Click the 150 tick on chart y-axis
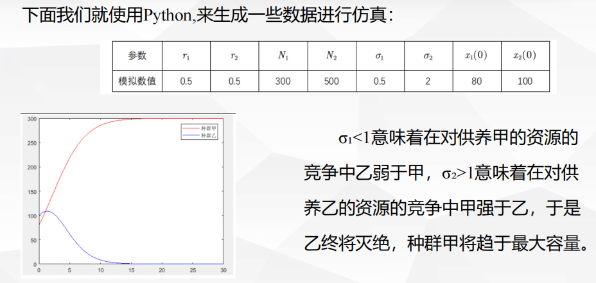Viewport: 596px width, 283px height. point(32,191)
